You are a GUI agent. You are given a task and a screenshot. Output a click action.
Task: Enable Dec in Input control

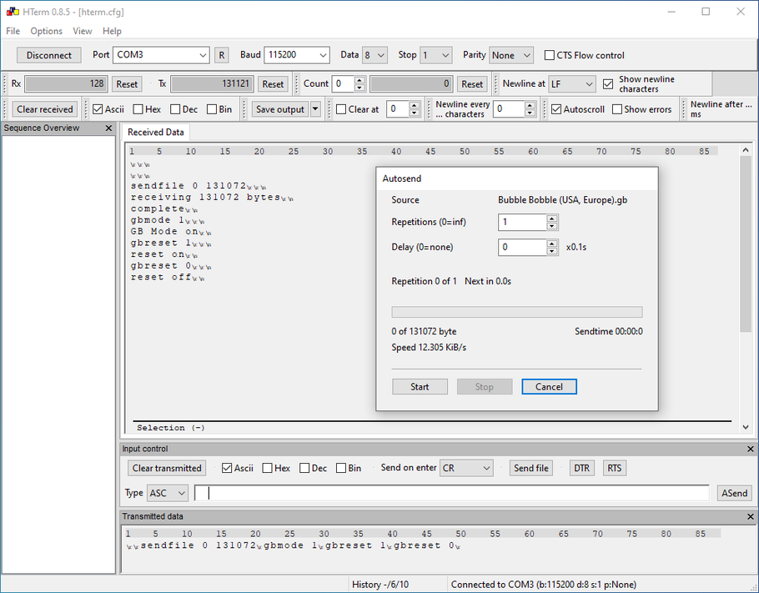pyautogui.click(x=304, y=468)
